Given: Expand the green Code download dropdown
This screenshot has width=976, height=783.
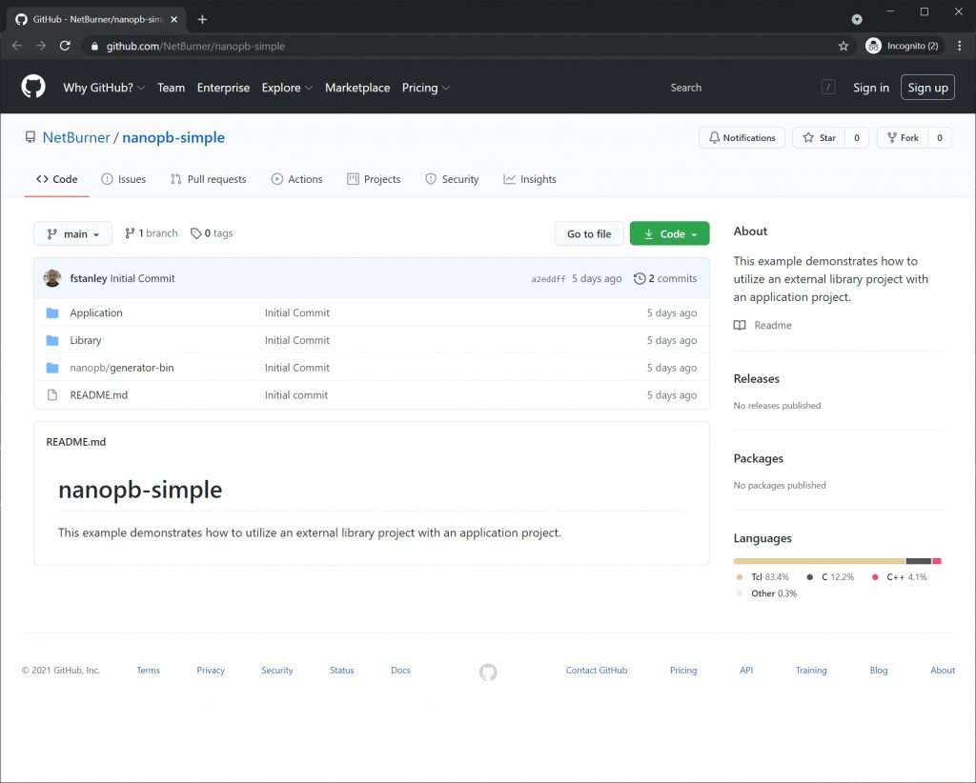Looking at the screenshot, I should pyautogui.click(x=669, y=232).
